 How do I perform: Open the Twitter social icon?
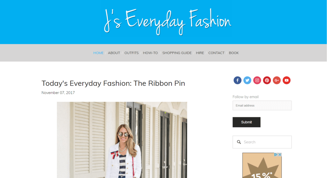click(x=247, y=80)
